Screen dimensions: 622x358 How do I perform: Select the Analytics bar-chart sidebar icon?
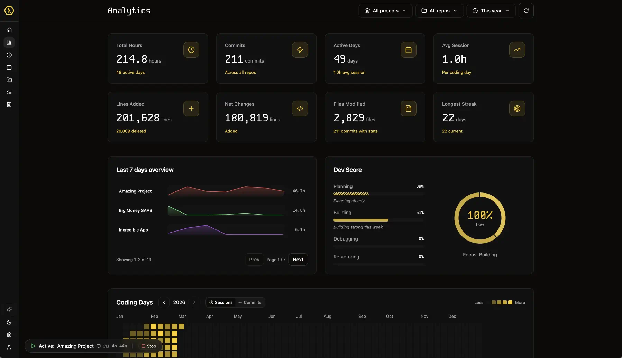pos(9,42)
